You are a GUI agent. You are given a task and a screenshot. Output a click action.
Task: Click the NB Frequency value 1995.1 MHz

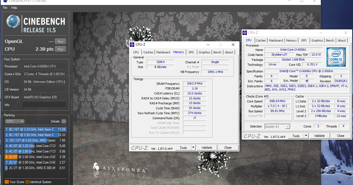point(215,72)
